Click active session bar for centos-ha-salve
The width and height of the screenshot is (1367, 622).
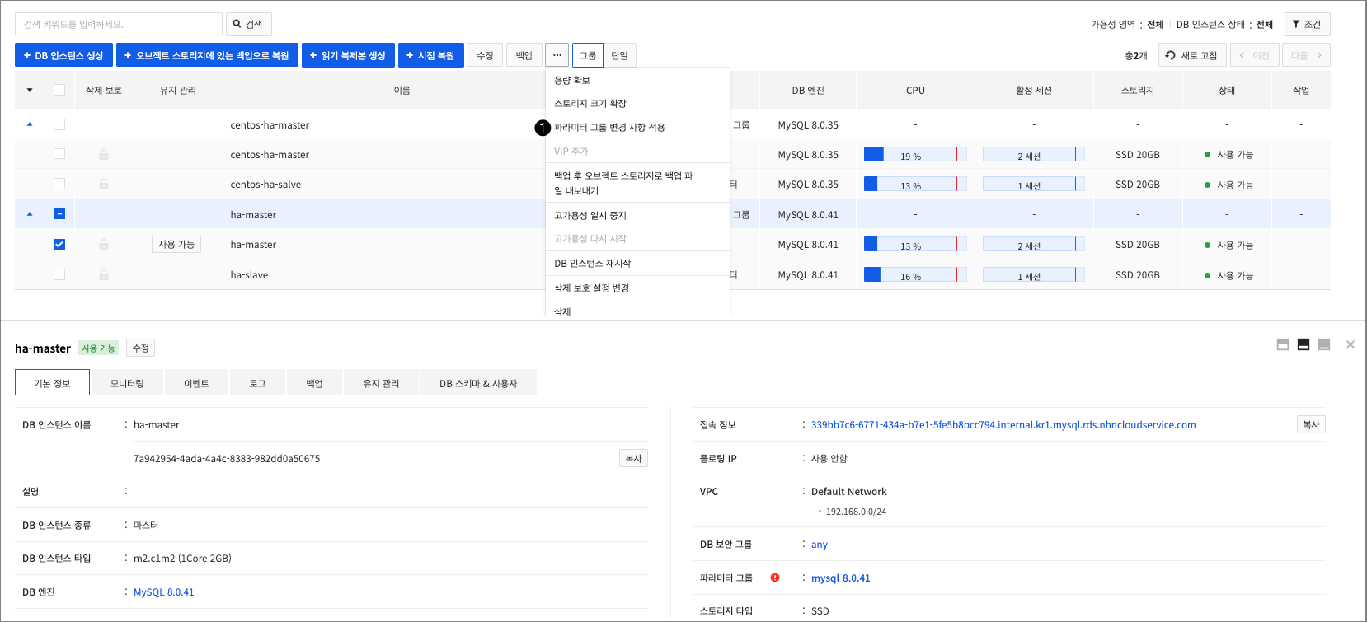click(x=1034, y=184)
